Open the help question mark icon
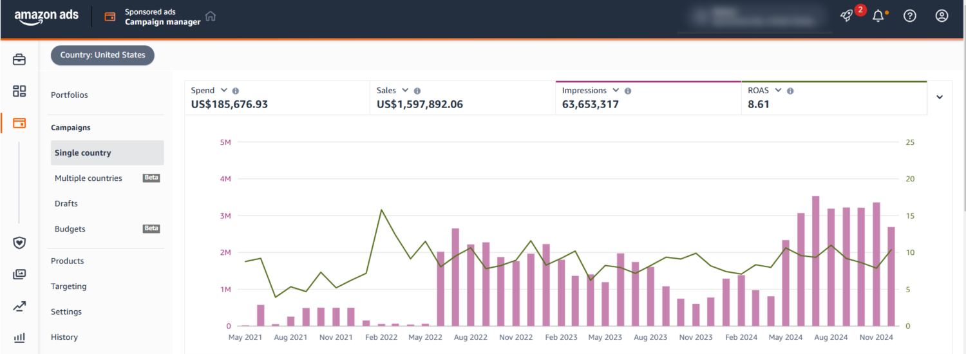This screenshot has height=354, width=966. tap(909, 16)
